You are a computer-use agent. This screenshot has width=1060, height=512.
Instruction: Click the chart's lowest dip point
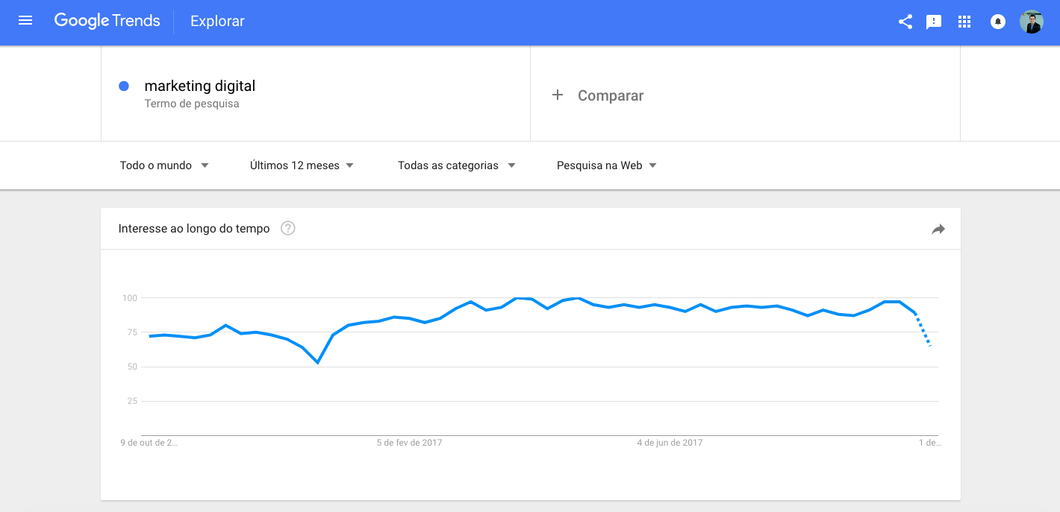tap(318, 363)
